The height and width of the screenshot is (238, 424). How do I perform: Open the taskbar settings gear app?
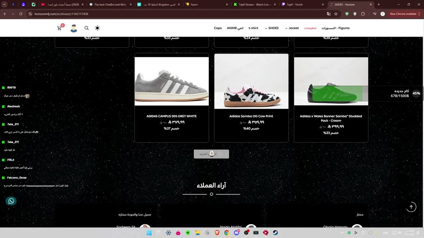click(x=168, y=233)
